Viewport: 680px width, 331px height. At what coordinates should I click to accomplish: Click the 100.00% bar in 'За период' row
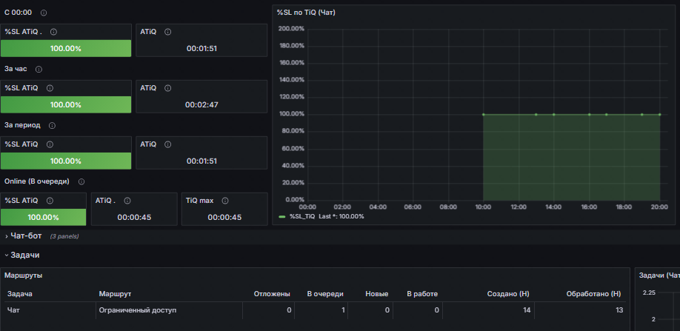[x=66, y=161]
